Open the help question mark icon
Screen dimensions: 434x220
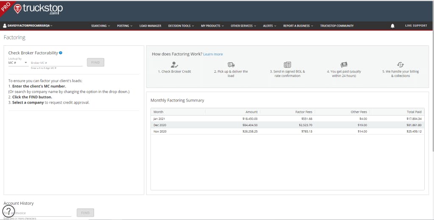(x=8, y=211)
